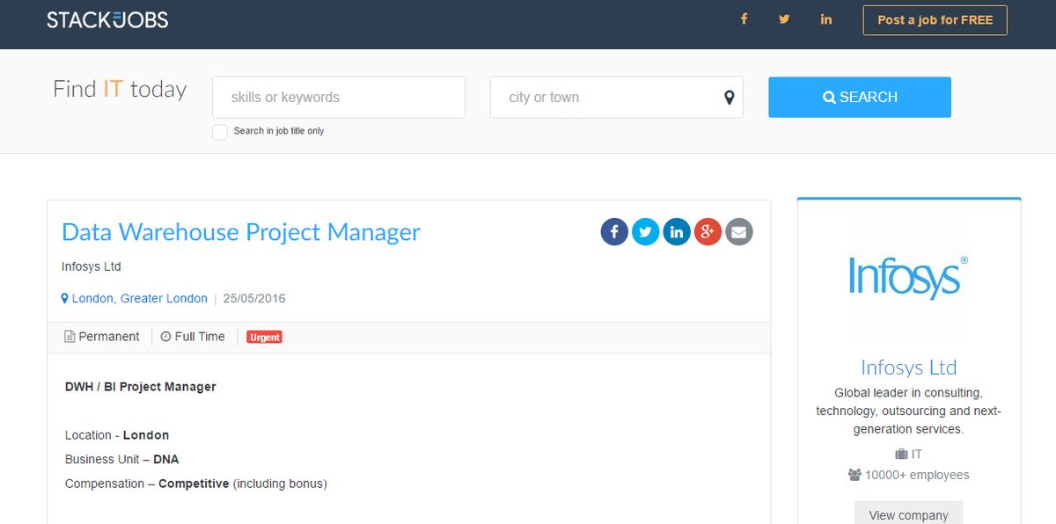The image size is (1056, 524).
Task: Open StackJobs LinkedIn page from header
Action: [x=825, y=18]
